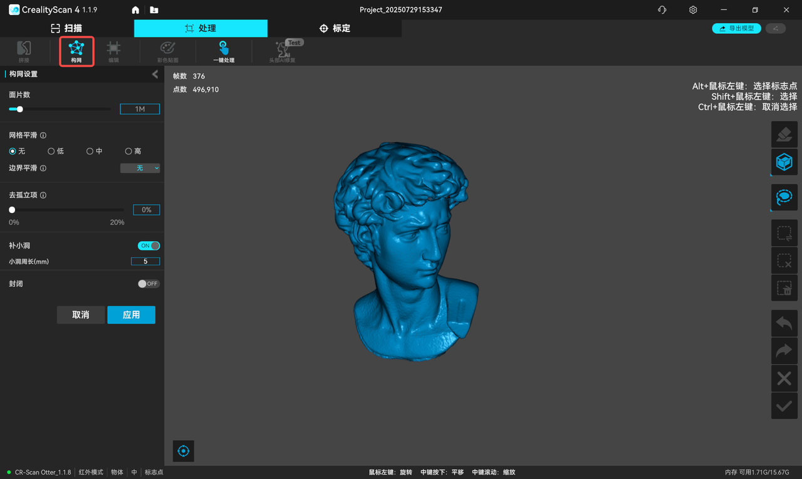Screen dimensions: 802x479
Task: Open the 构网 (mesh) tool
Action: click(76, 51)
